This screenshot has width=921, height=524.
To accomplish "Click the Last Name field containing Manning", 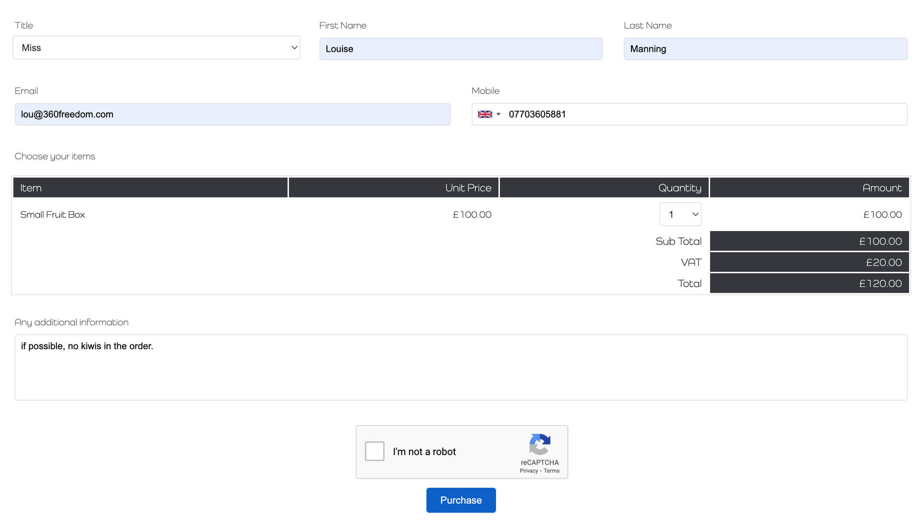I will [x=765, y=49].
